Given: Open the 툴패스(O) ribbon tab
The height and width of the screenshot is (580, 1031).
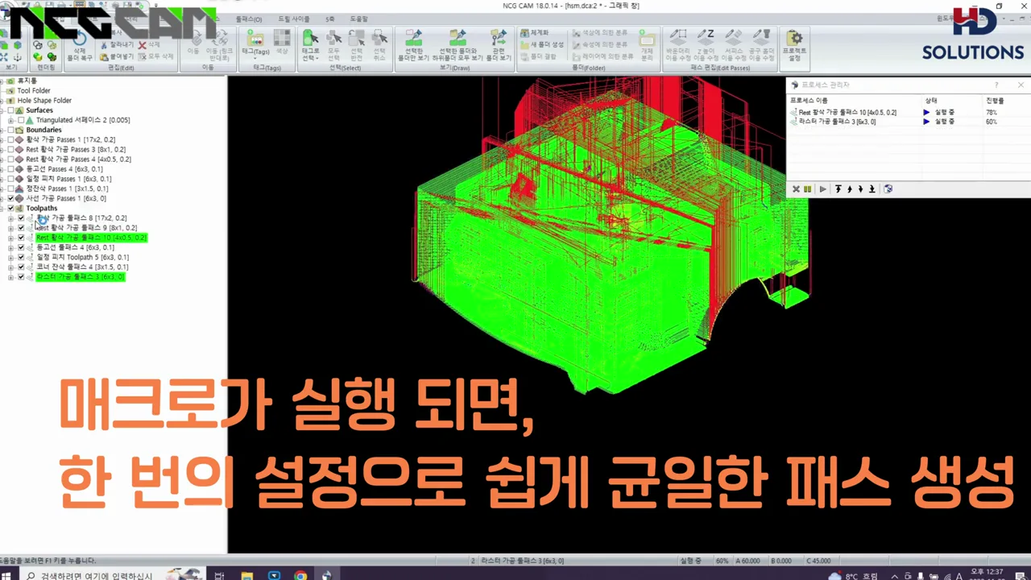Looking at the screenshot, I should (x=249, y=19).
